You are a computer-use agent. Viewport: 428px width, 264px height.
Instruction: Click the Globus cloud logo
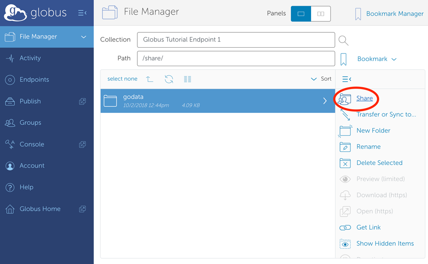(16, 12)
